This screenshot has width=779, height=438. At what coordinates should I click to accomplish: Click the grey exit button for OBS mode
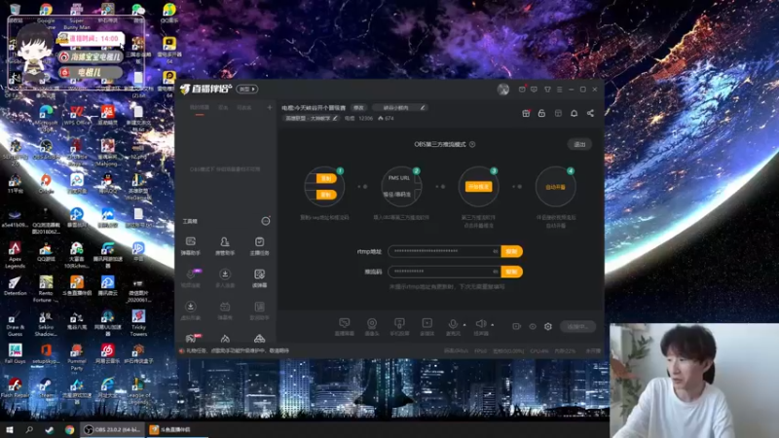click(x=579, y=144)
